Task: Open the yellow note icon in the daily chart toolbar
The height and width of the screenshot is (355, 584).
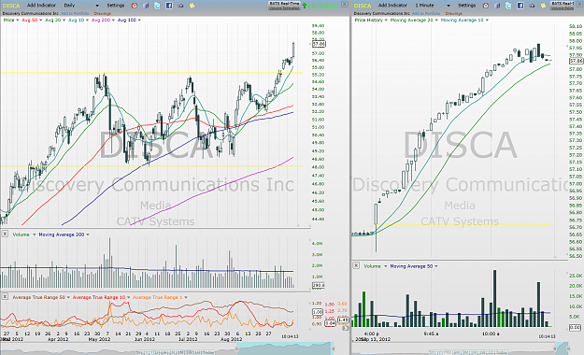Action: pos(192,6)
